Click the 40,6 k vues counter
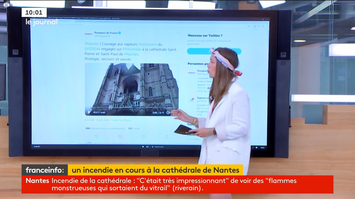The image size is (355, 199). [99, 112]
